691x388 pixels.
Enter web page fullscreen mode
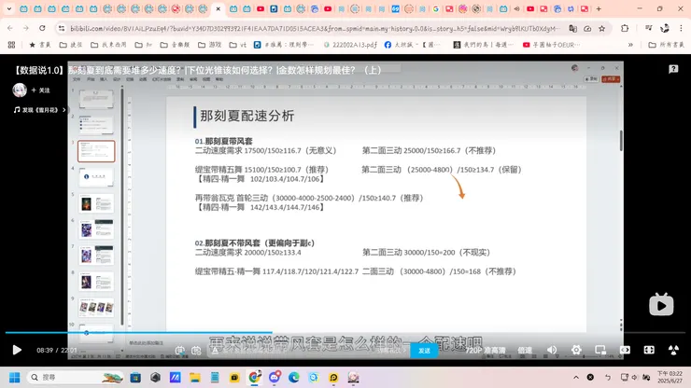tap(649, 350)
